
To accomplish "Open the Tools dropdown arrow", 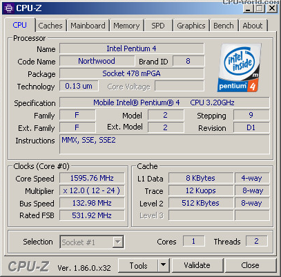I will tap(164, 265).
